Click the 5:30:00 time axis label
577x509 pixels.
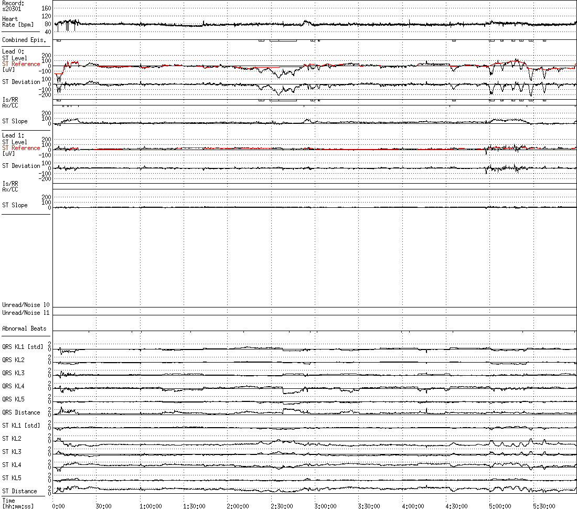pos(543,506)
